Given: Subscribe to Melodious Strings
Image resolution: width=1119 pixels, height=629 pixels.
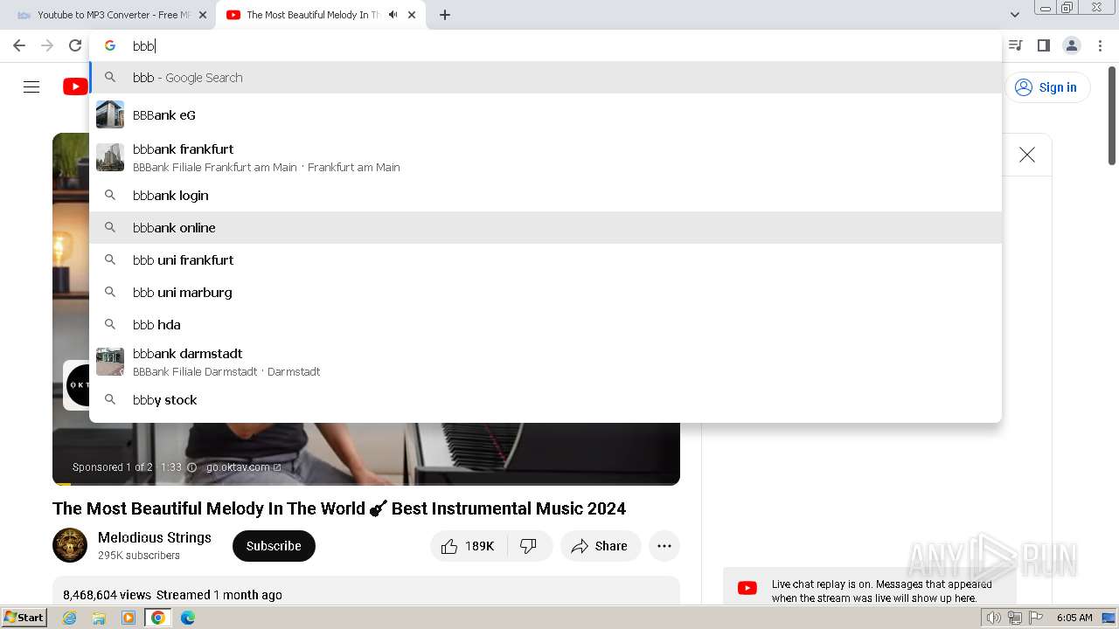Looking at the screenshot, I should tap(274, 546).
